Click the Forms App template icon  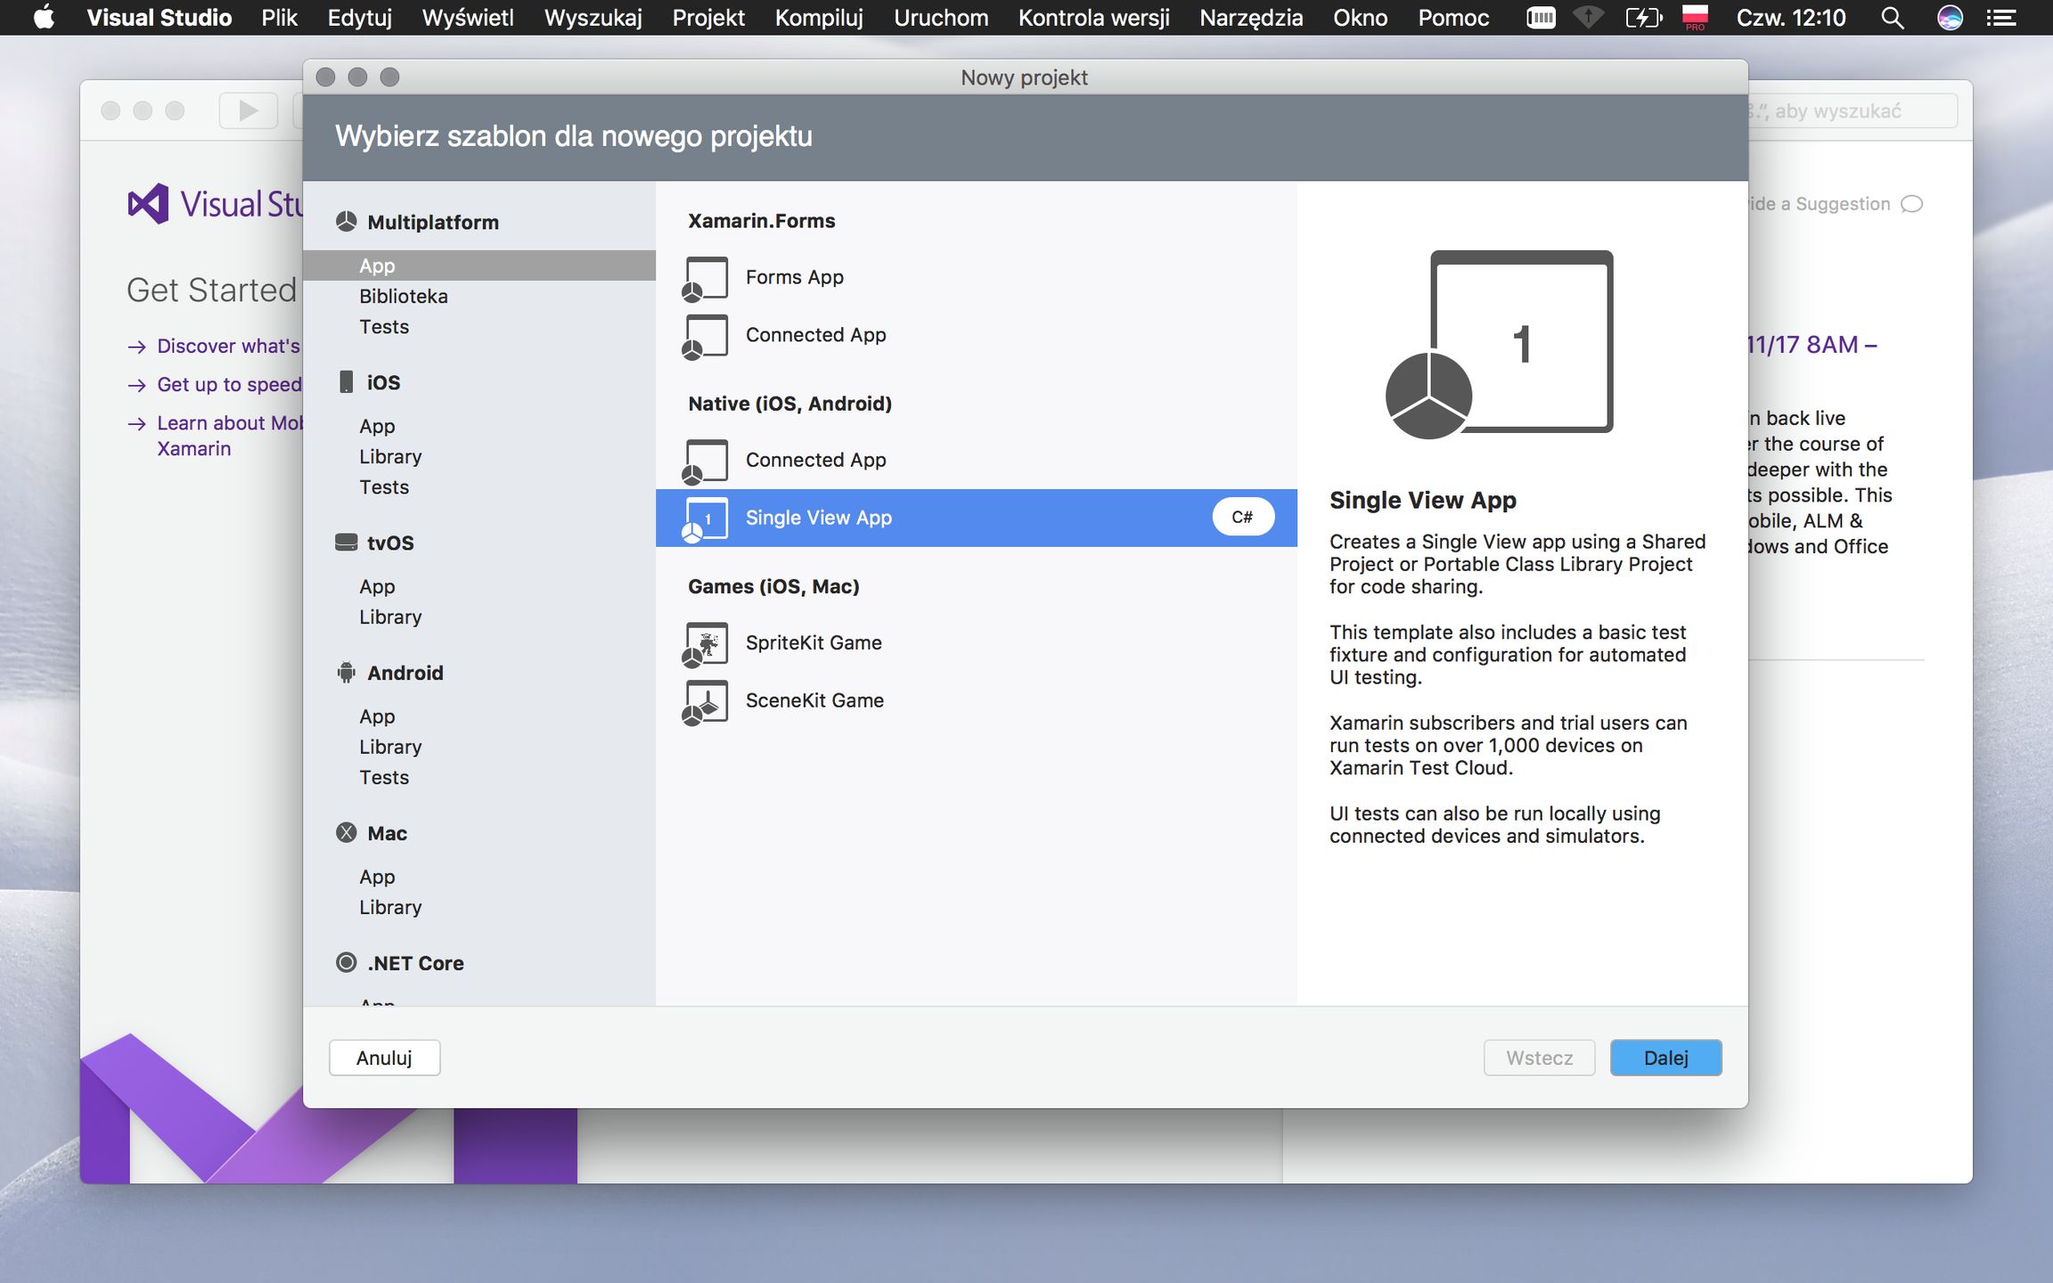point(706,278)
